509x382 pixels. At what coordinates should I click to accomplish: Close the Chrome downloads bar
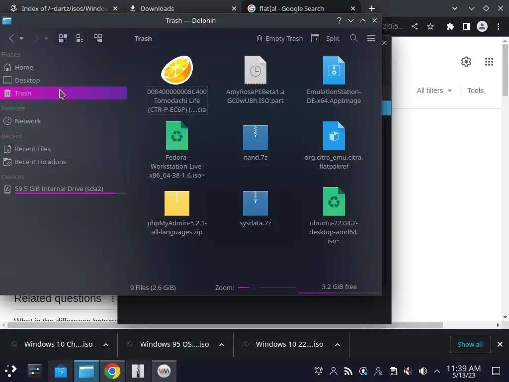pyautogui.click(x=500, y=344)
